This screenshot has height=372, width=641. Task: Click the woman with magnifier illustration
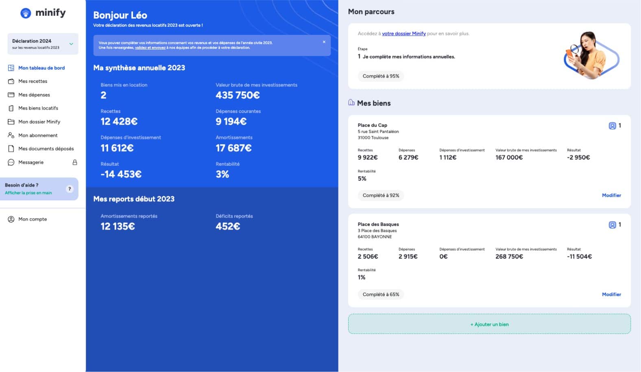(592, 56)
